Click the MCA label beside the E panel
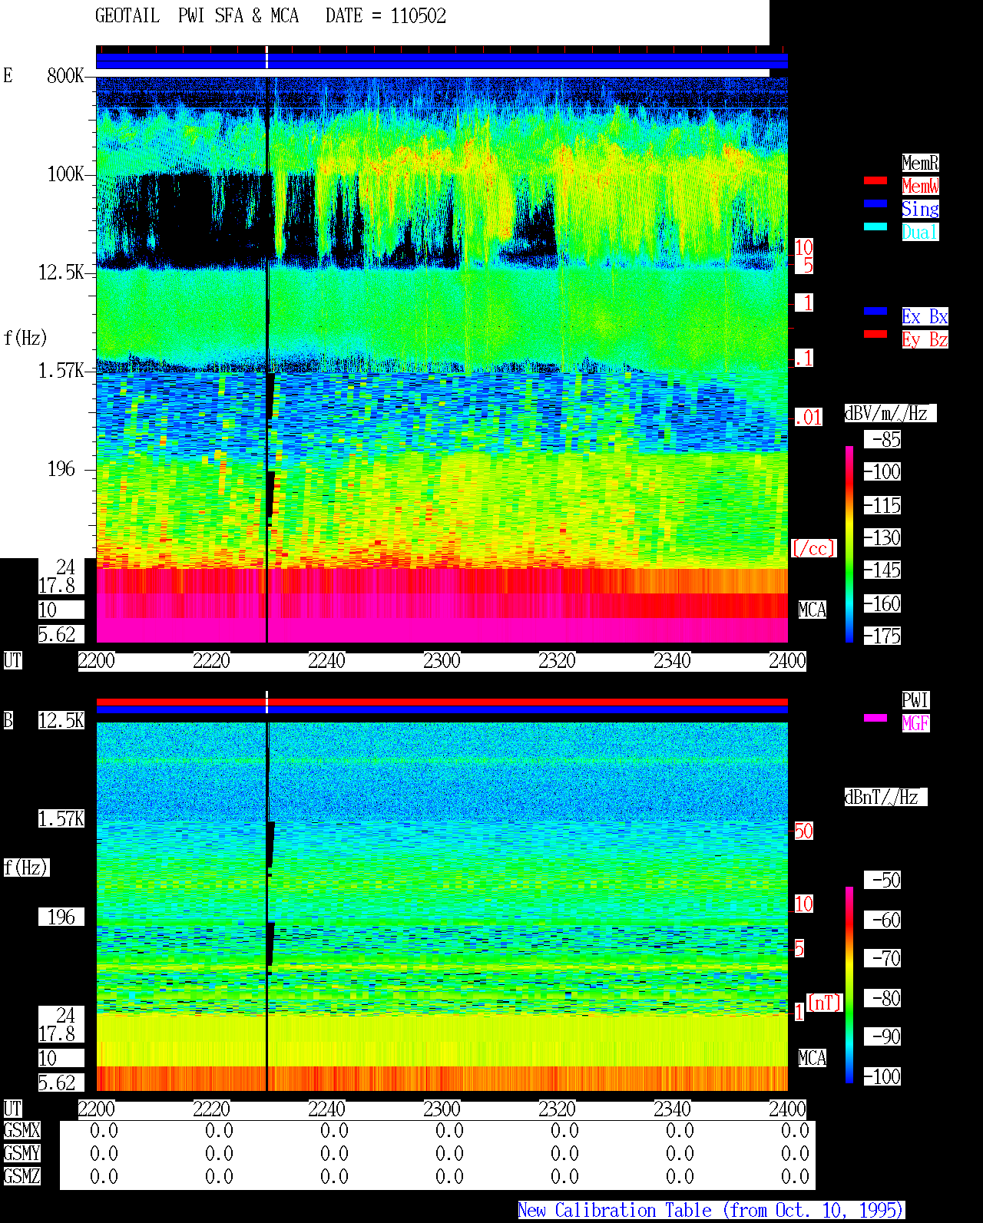Image resolution: width=983 pixels, height=1223 pixels. coord(813,610)
